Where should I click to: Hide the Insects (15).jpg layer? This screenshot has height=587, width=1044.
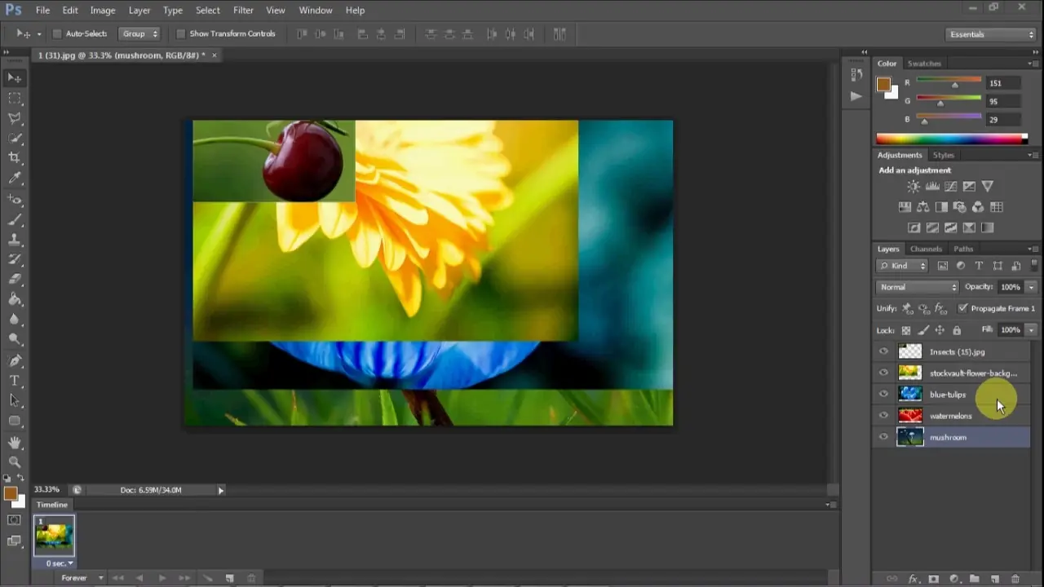[883, 352]
